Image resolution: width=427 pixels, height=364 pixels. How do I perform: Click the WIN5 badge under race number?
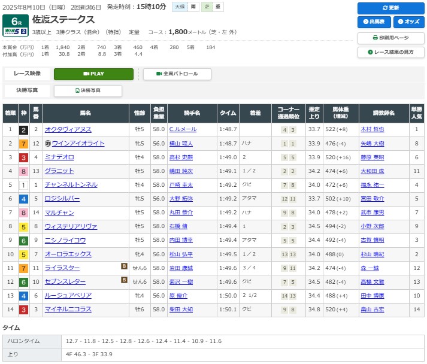[15, 31]
